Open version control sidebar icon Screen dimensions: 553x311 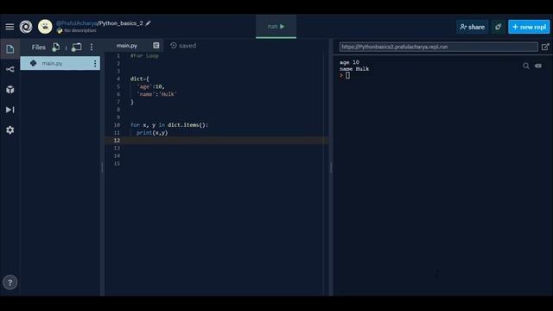10,69
